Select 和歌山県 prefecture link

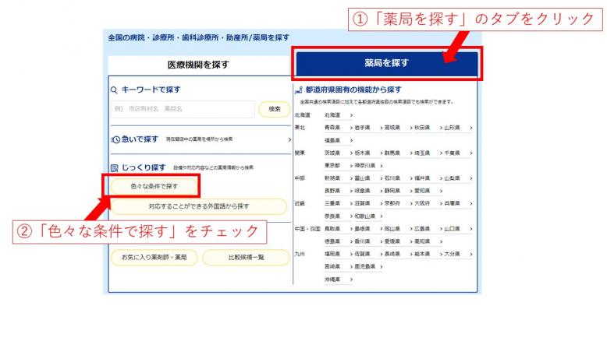point(368,216)
